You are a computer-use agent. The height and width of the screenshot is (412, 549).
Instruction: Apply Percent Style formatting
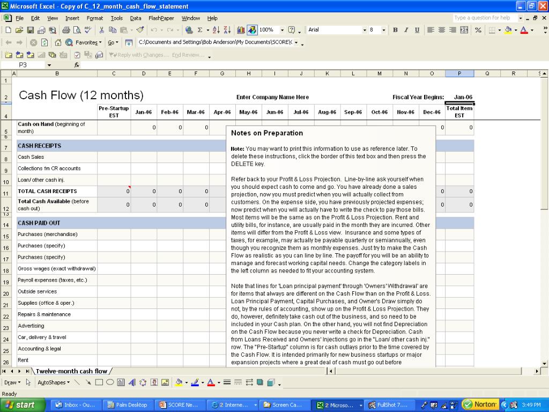(478, 30)
